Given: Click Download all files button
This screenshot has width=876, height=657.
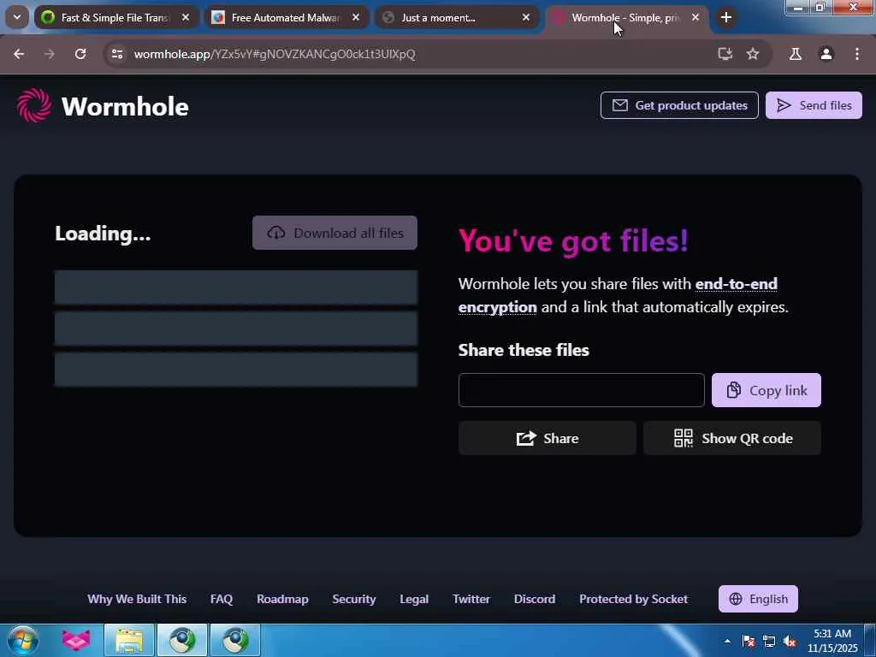Looking at the screenshot, I should pyautogui.click(x=334, y=233).
